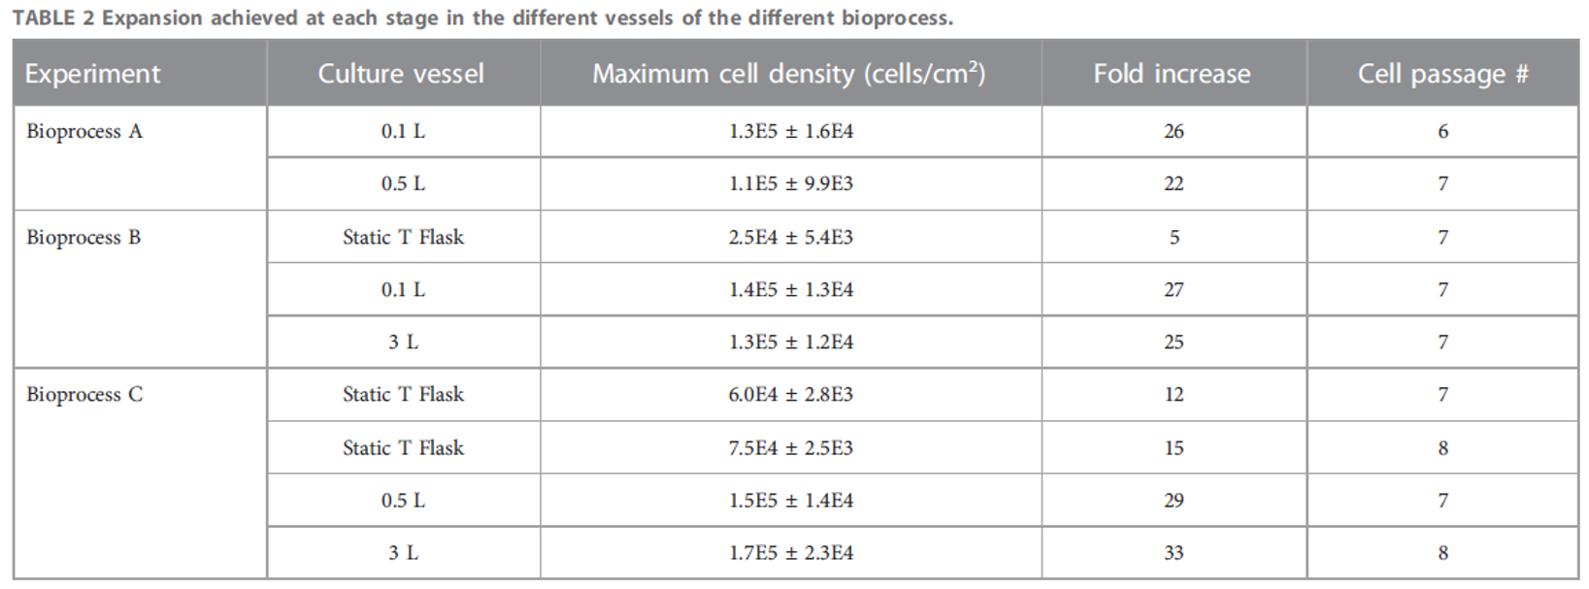Click fold increase value 33
The height and width of the screenshot is (589, 1589).
[1174, 553]
